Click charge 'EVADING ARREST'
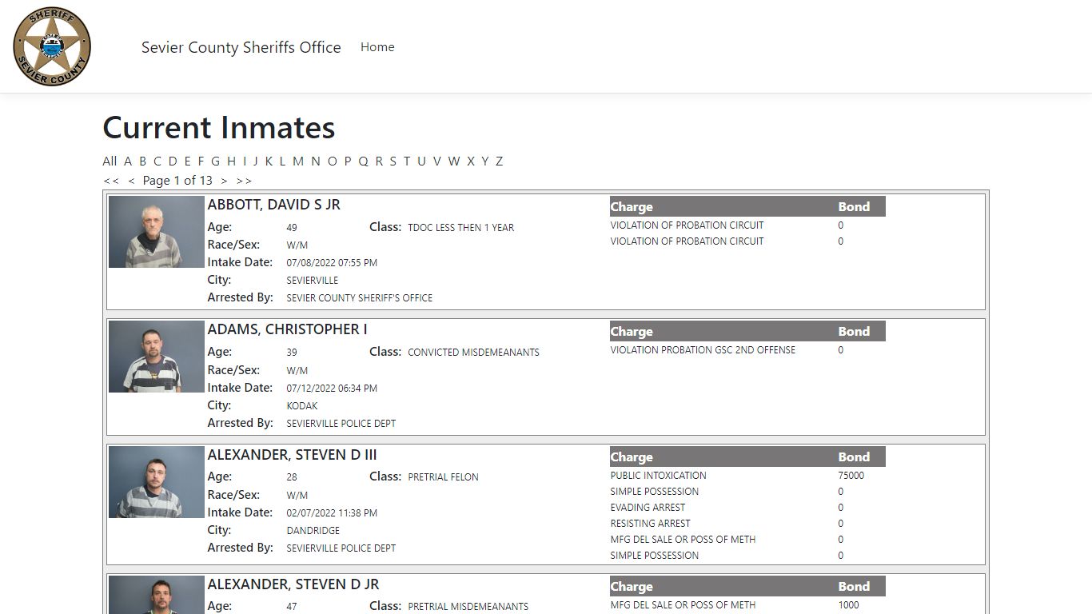 pyautogui.click(x=648, y=508)
